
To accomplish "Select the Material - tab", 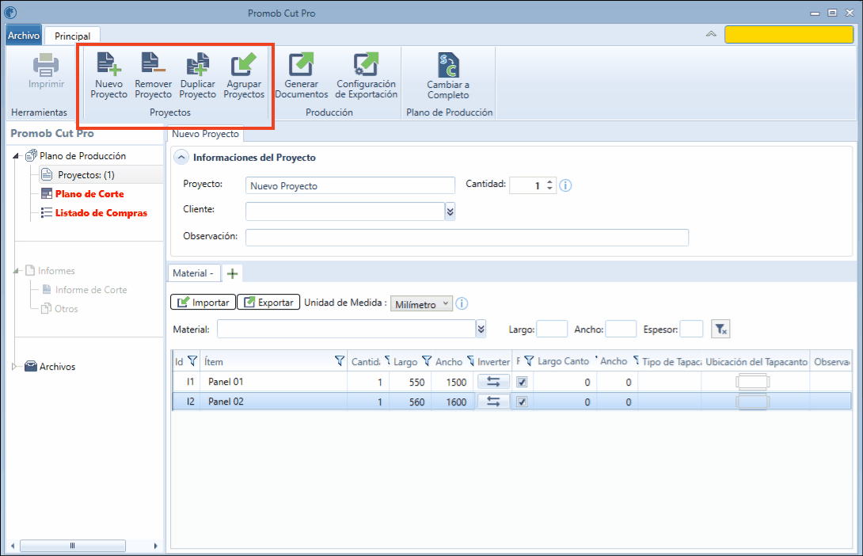I will click(193, 273).
